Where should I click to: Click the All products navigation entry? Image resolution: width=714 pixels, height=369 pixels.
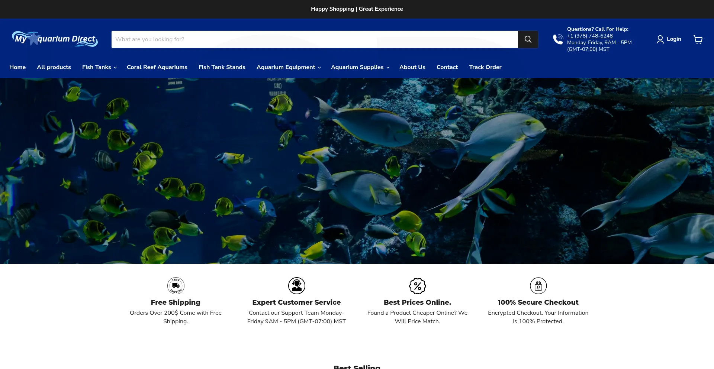coord(54,67)
